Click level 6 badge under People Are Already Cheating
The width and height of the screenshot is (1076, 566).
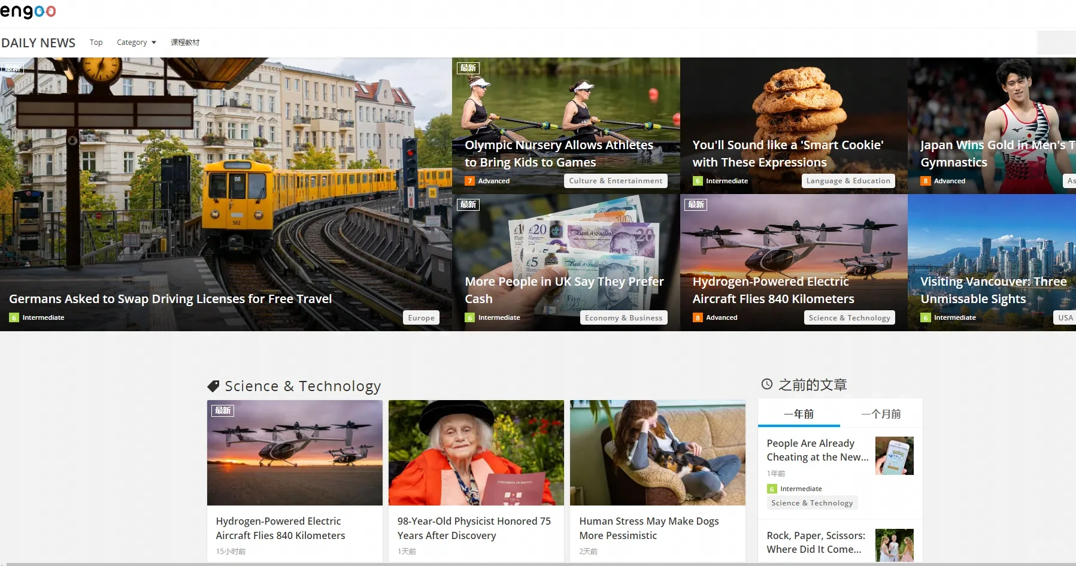pyautogui.click(x=772, y=489)
